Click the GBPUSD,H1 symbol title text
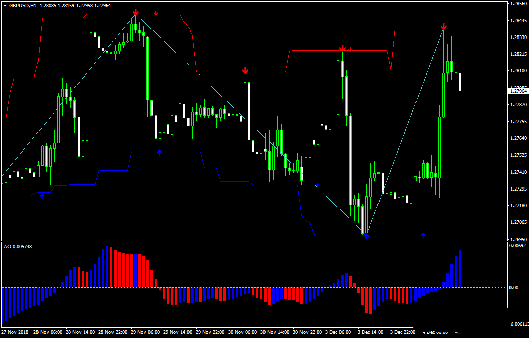This screenshot has height=338, width=529. pyautogui.click(x=24, y=5)
